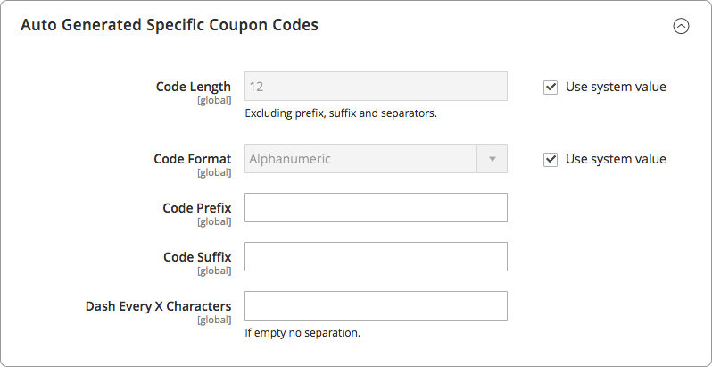Focus the Code Suffix text field
Screen dimensions: 712x367
[376, 256]
